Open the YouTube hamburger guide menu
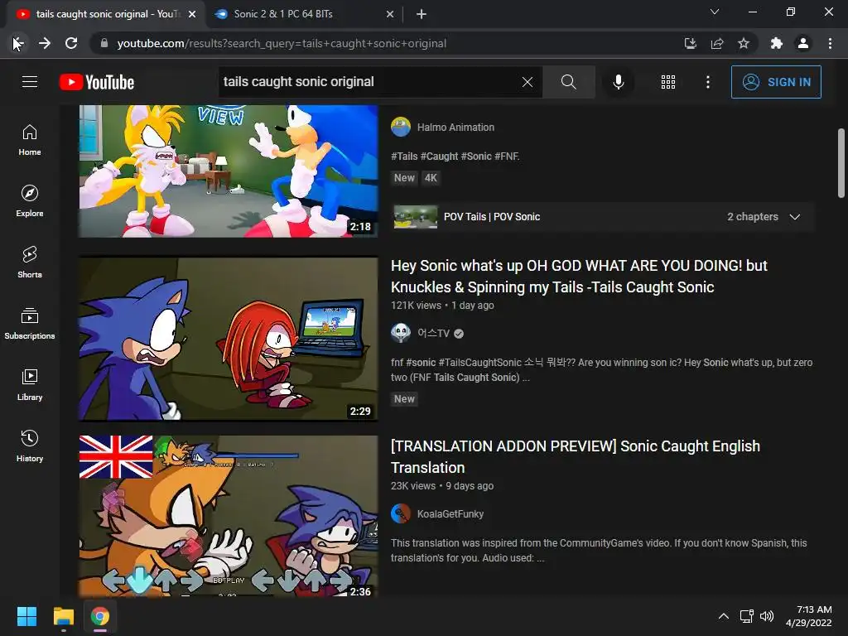Viewport: 848px width, 636px height. [x=30, y=82]
